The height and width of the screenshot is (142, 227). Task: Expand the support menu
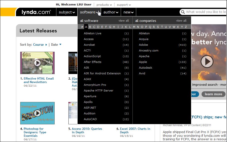click(124, 5)
